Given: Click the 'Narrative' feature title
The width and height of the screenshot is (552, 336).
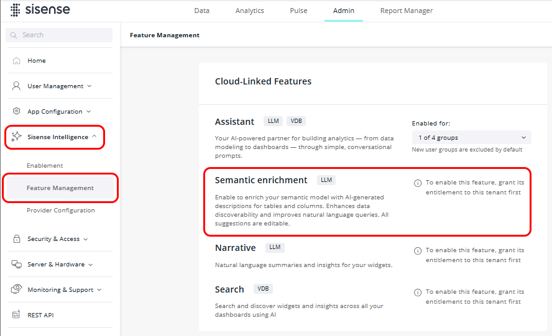Looking at the screenshot, I should tap(236, 248).
